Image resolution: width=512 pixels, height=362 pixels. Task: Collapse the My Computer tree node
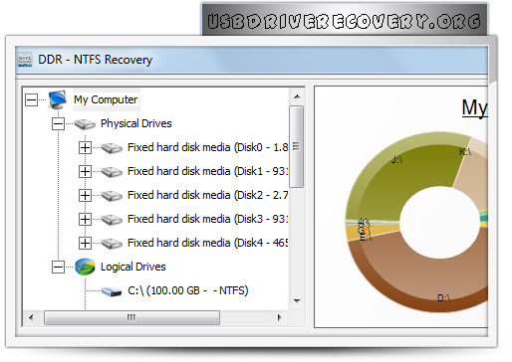click(x=31, y=99)
